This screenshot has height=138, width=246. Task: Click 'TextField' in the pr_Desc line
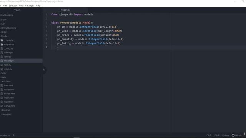(90, 31)
